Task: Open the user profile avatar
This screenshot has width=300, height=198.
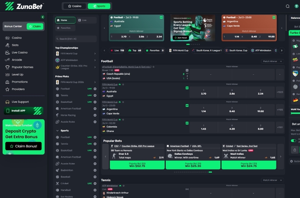Action: (296, 6)
